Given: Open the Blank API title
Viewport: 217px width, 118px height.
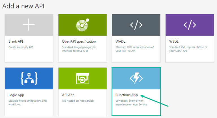Looking at the screenshot, I should (x=16, y=41).
